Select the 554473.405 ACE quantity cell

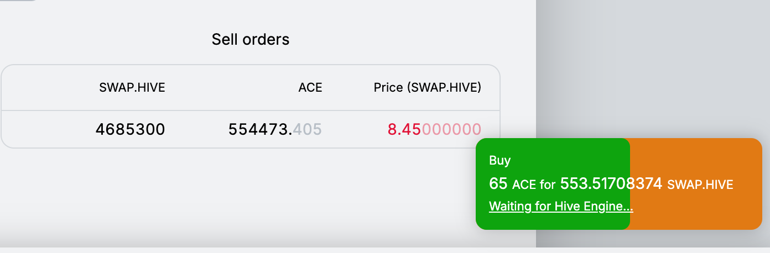275,129
